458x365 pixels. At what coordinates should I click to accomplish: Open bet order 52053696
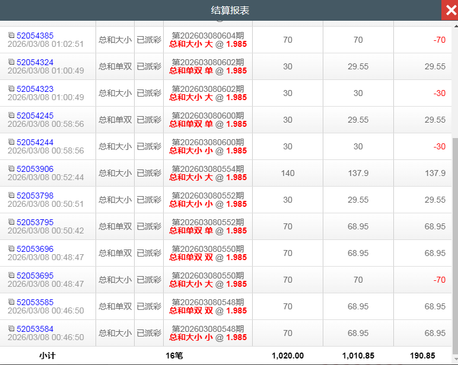pos(35,249)
